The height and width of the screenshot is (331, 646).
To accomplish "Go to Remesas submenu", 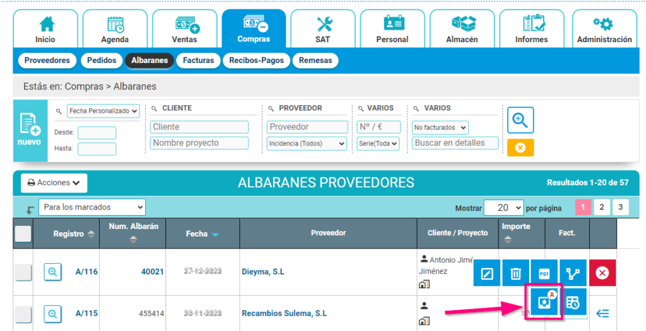I will [x=315, y=60].
